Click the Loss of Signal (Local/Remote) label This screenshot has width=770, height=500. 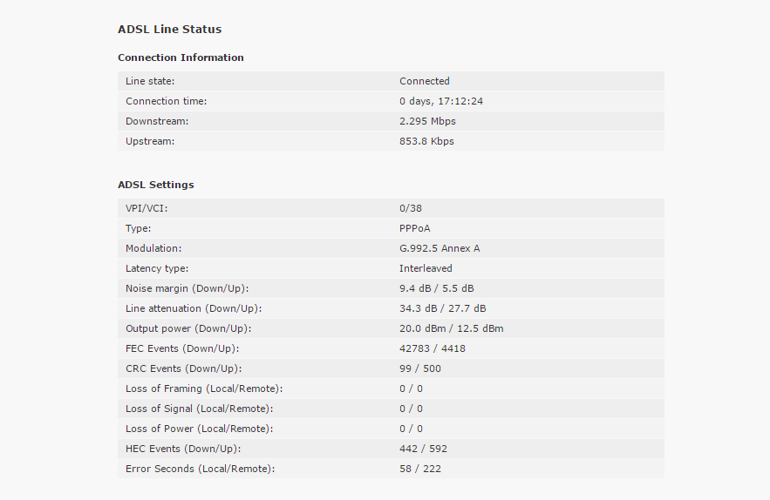[200, 409]
